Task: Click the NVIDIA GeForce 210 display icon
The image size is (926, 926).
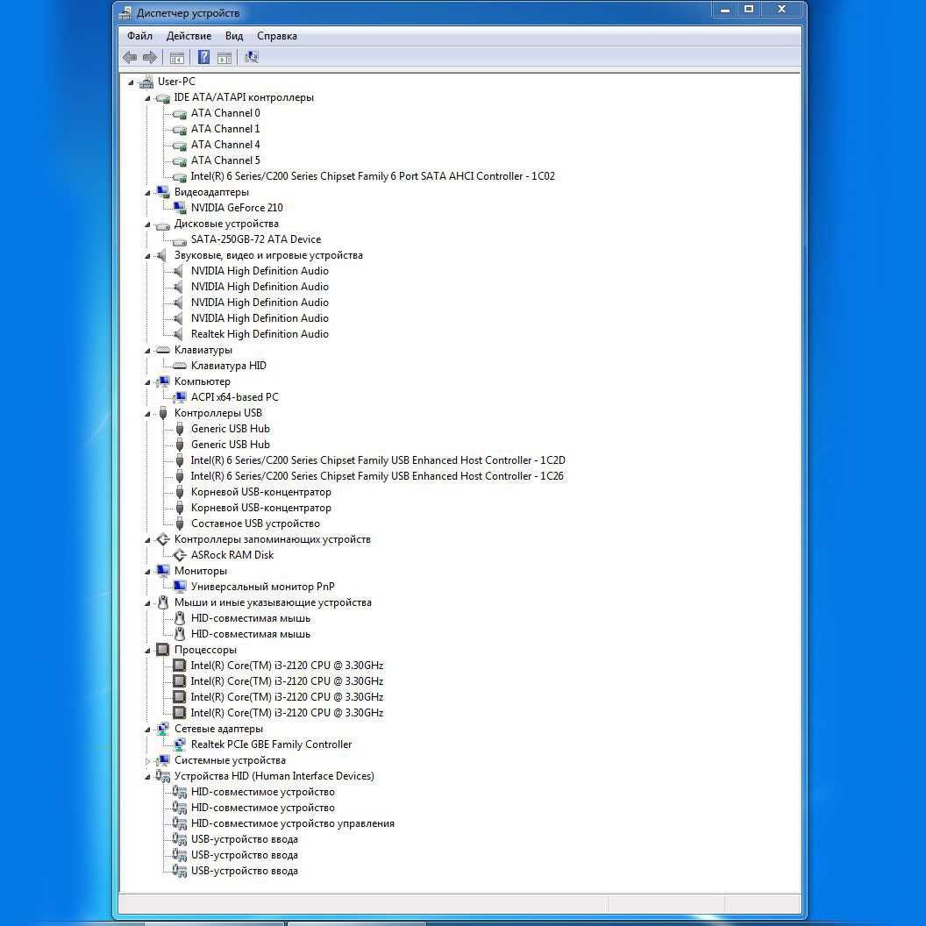Action: coord(180,208)
